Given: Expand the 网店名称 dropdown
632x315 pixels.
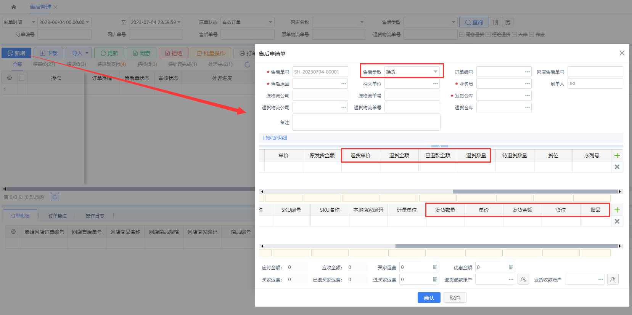Looking at the screenshot, I should pos(362,22).
